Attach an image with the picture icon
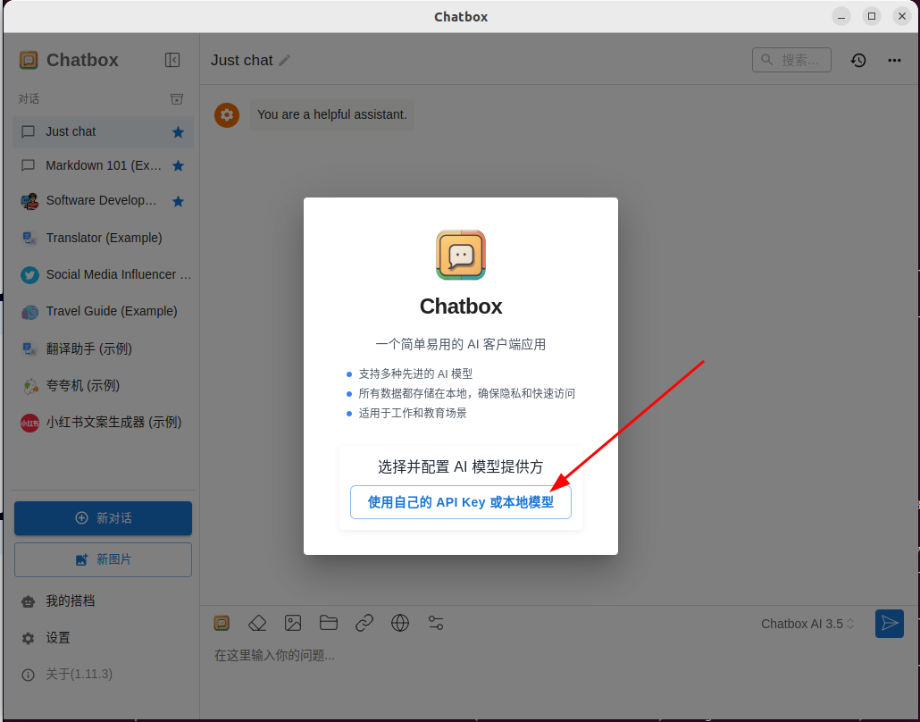The height and width of the screenshot is (722, 920). 293,624
